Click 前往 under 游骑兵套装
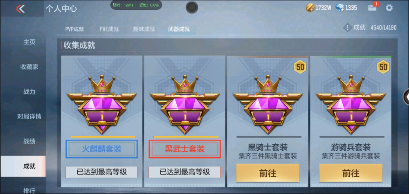This screenshot has height=194, width=409. 351,173
